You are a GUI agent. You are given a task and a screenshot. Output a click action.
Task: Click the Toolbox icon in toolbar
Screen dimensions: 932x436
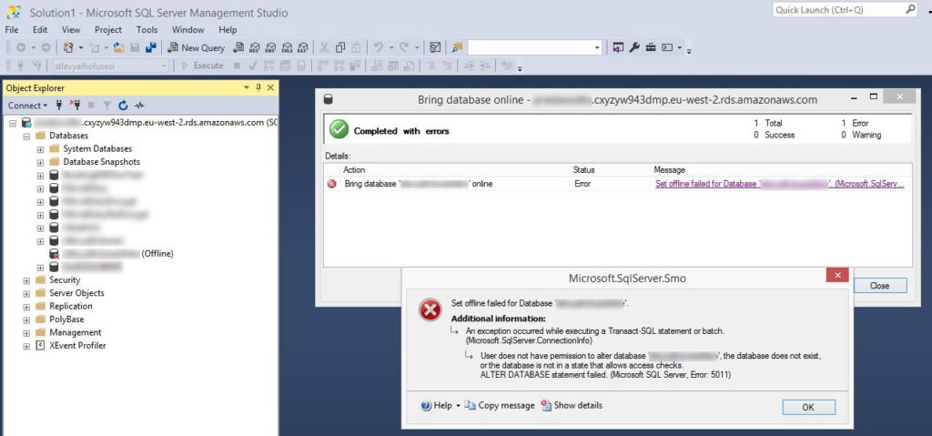coord(651,47)
